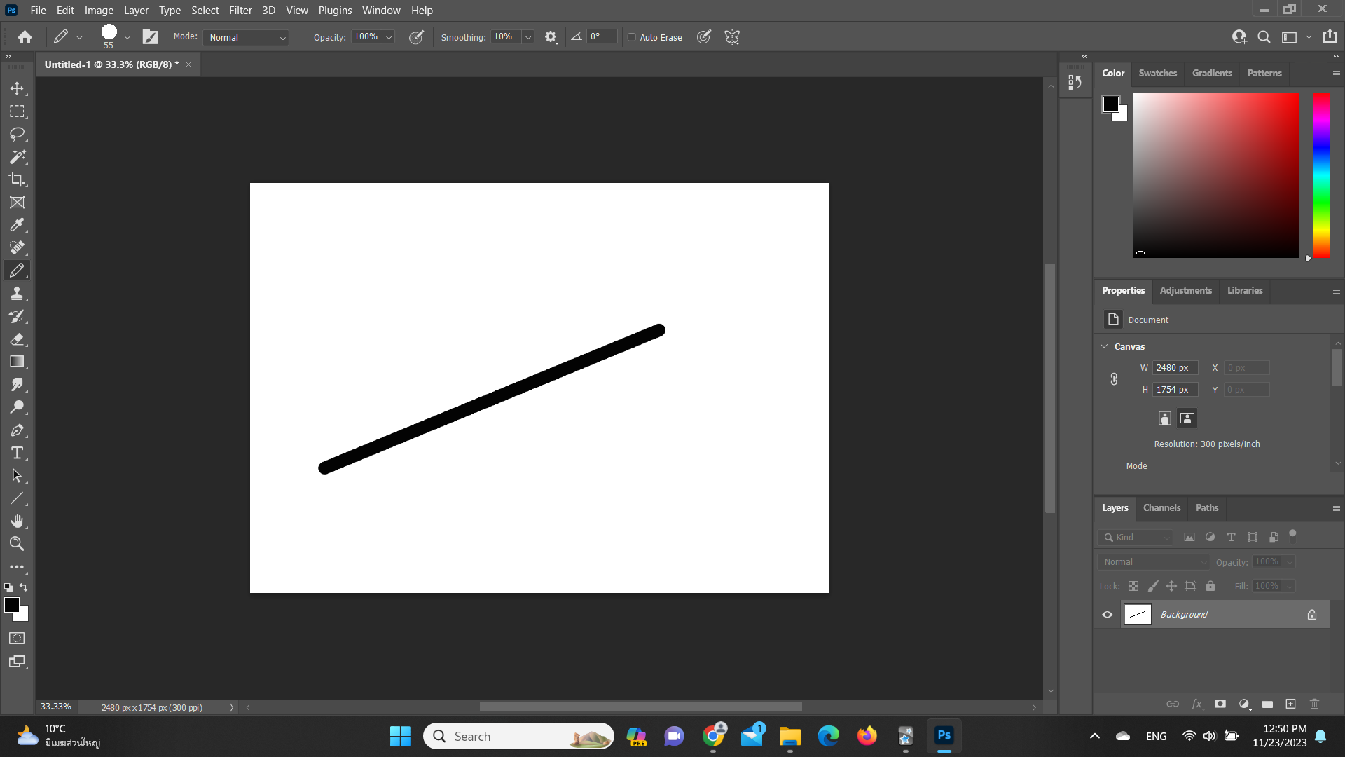Select the Frame tool

coord(17,203)
